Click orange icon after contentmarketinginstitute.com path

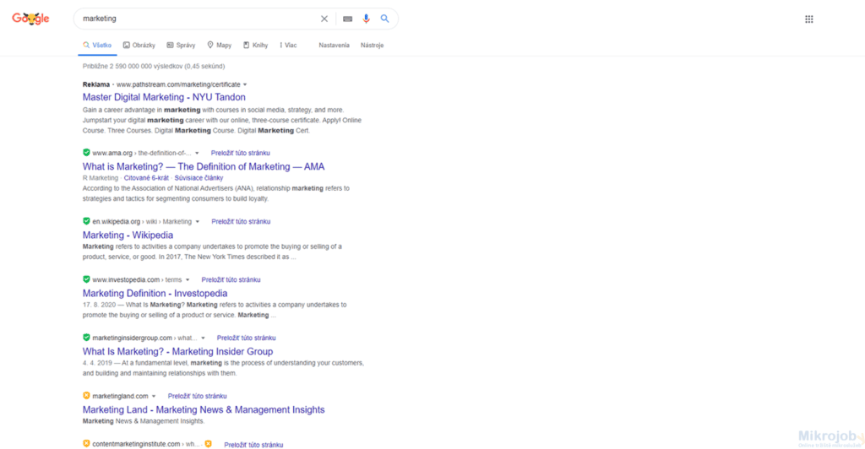(x=208, y=443)
